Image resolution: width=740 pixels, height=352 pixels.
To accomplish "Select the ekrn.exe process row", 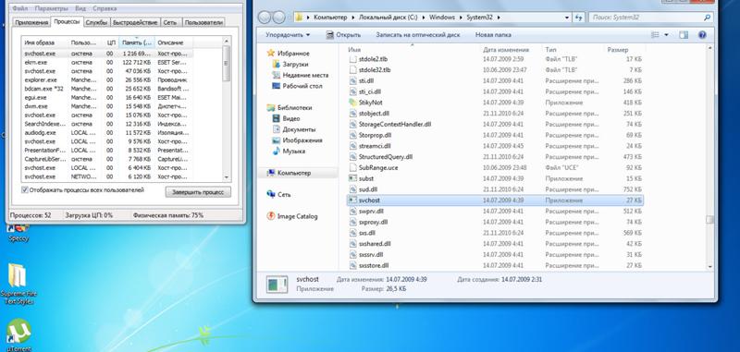I will click(x=107, y=62).
